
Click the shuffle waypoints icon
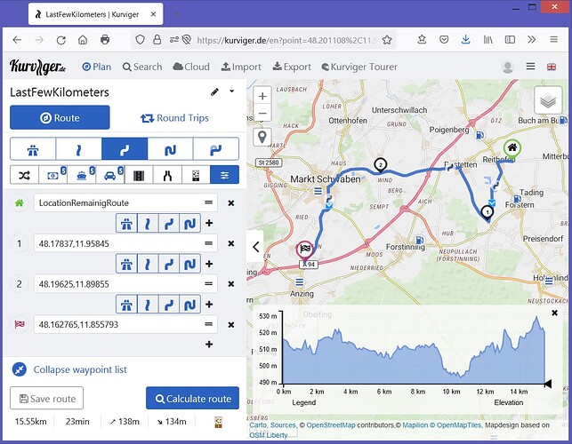[x=22, y=175]
